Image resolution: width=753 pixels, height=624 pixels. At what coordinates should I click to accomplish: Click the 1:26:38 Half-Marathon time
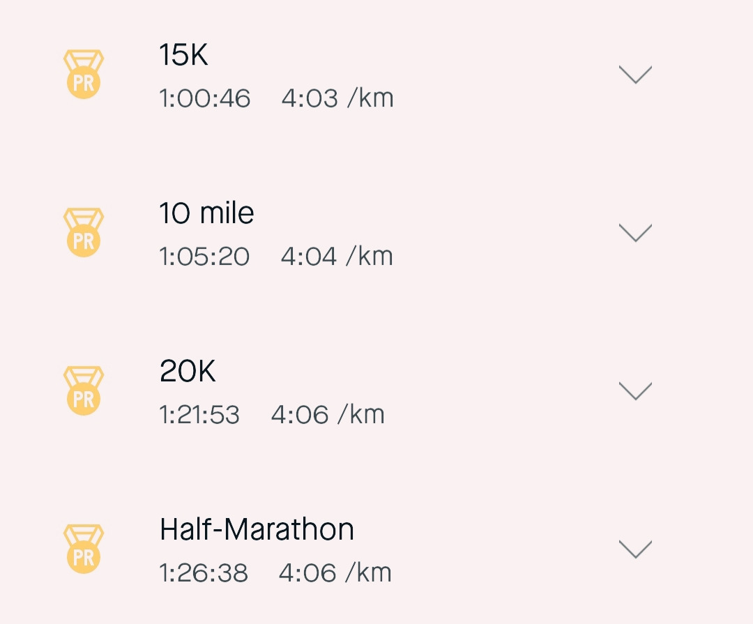tap(204, 573)
